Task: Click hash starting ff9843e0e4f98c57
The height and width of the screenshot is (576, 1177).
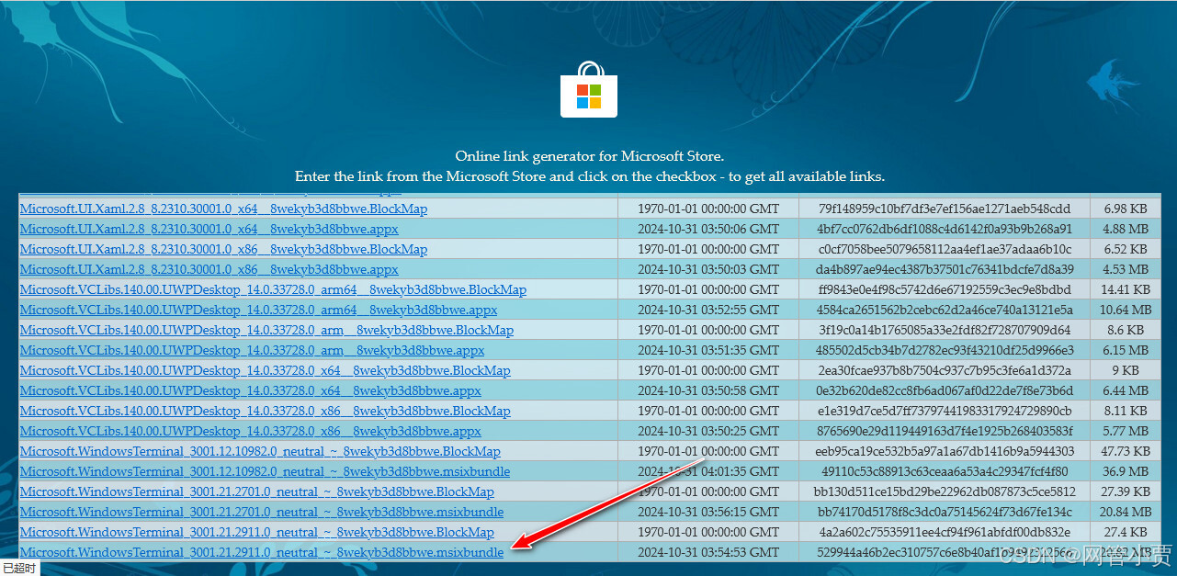Action: [x=945, y=289]
